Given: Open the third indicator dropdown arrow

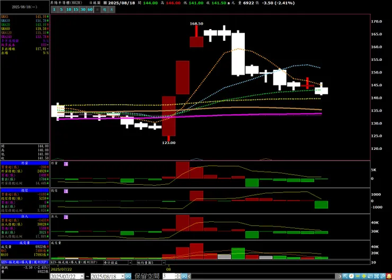Looking at the screenshot, I should click(164, 263).
